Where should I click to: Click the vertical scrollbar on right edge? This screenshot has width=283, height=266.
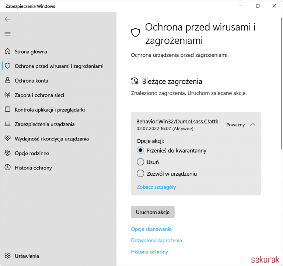pyautogui.click(x=282, y=84)
